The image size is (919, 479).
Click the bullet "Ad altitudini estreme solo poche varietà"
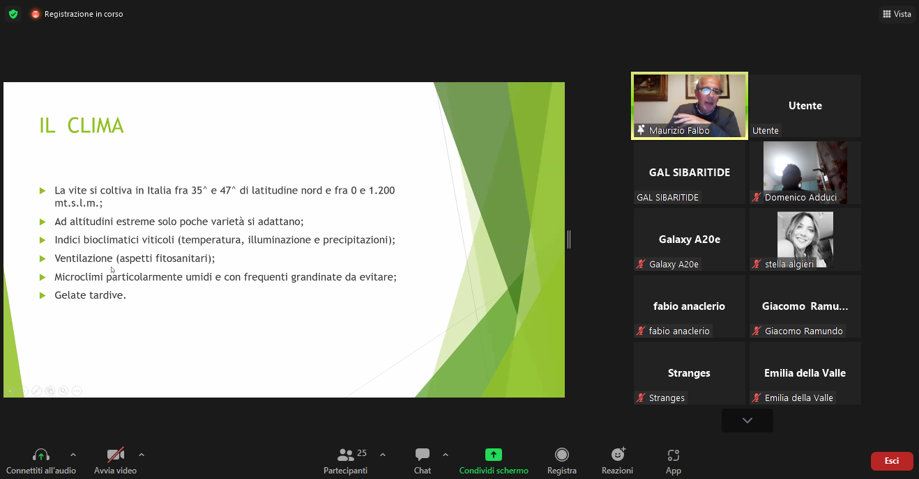coord(179,221)
